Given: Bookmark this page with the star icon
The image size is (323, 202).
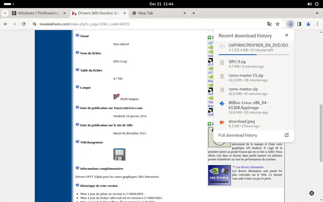Looking at the screenshot, I should point(278,24).
